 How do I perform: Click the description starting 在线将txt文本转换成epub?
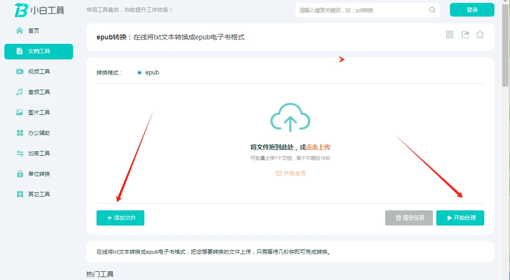coord(214,252)
